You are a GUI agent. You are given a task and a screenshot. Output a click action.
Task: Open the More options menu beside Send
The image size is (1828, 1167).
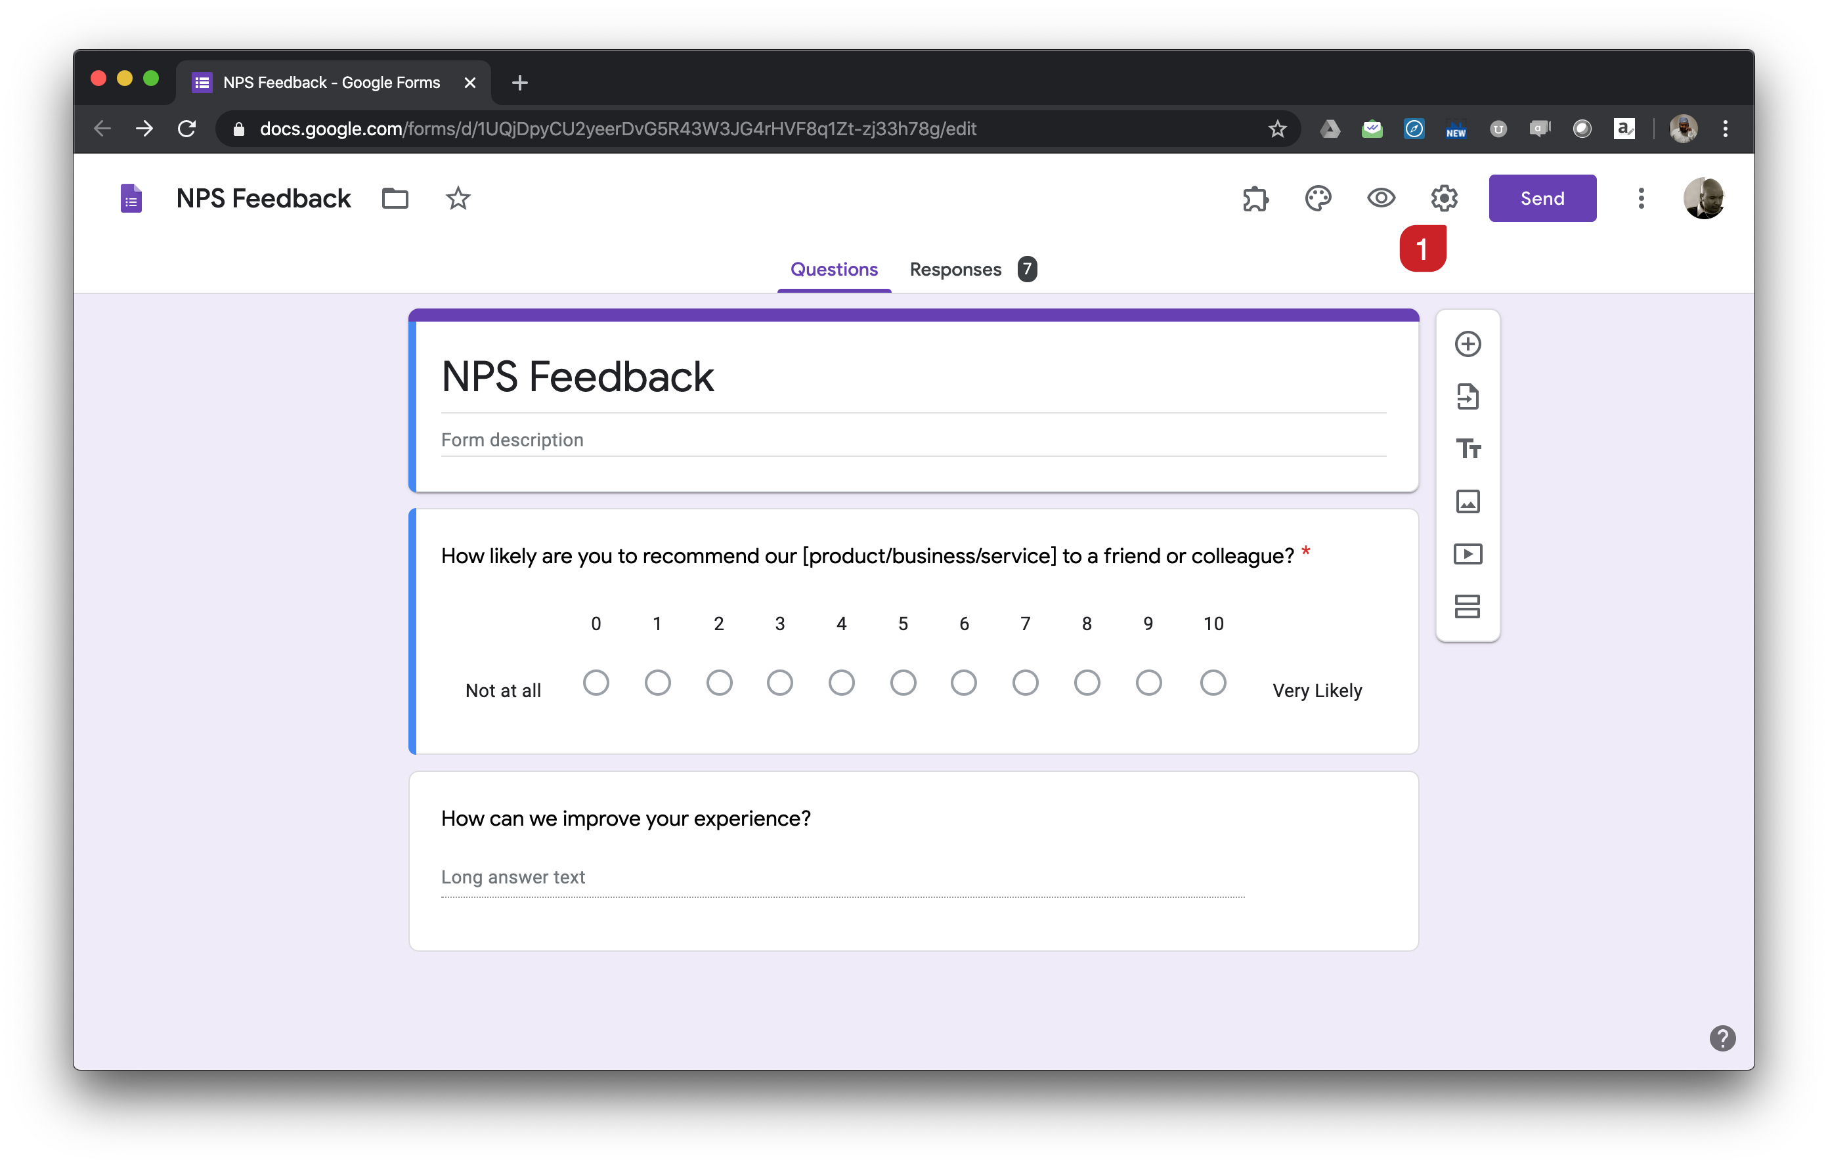(1642, 199)
